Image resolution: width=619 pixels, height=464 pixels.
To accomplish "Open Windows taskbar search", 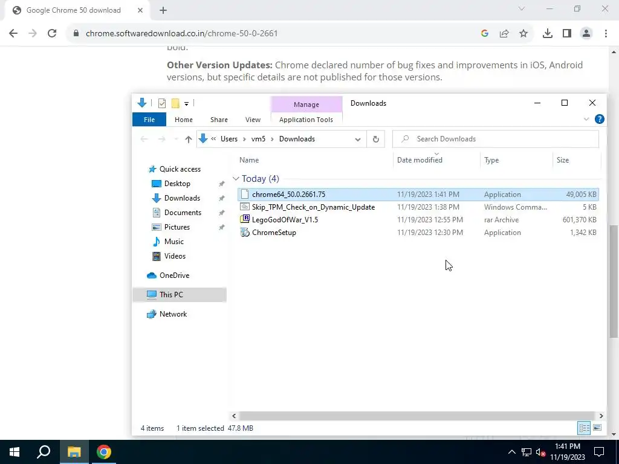I will pyautogui.click(x=44, y=452).
